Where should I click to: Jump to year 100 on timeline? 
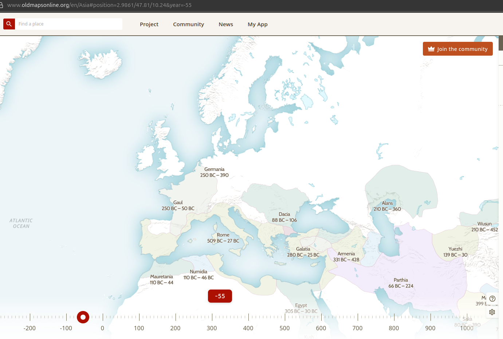pyautogui.click(x=139, y=328)
